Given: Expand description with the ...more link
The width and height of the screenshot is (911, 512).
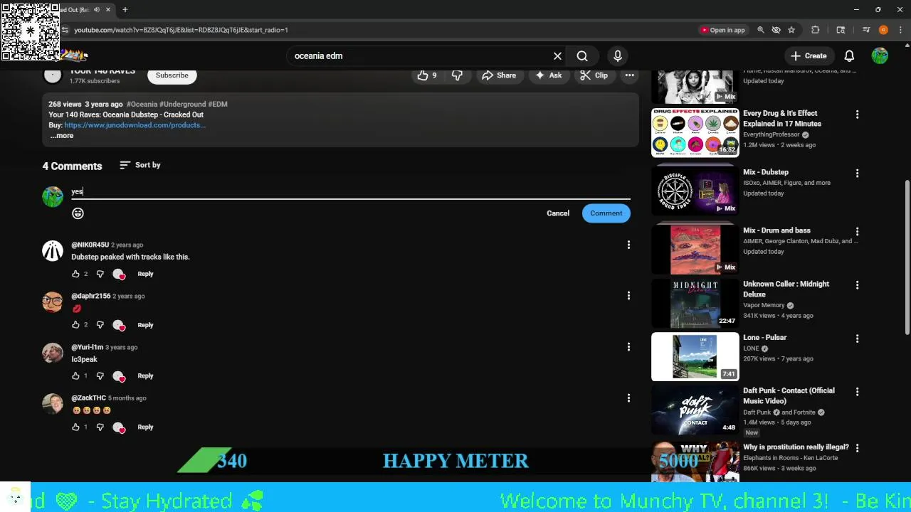Looking at the screenshot, I should pyautogui.click(x=62, y=136).
